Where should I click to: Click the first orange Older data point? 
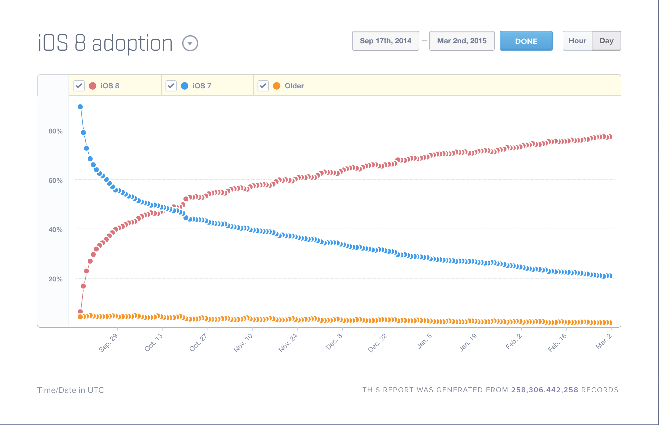tap(80, 317)
